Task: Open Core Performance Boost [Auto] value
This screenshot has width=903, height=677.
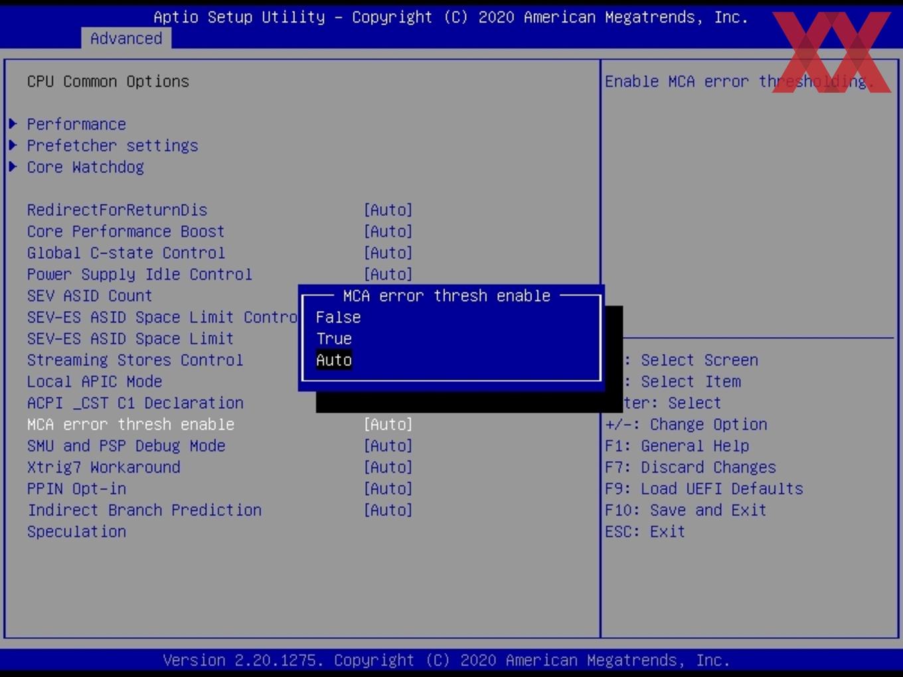Action: (388, 232)
